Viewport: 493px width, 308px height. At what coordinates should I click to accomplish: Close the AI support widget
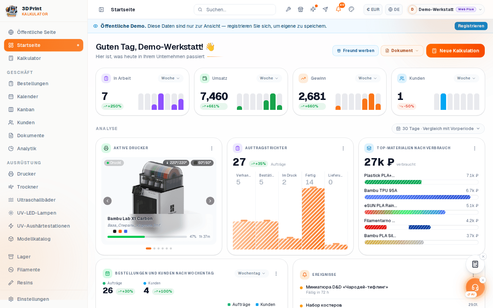pos(483,280)
